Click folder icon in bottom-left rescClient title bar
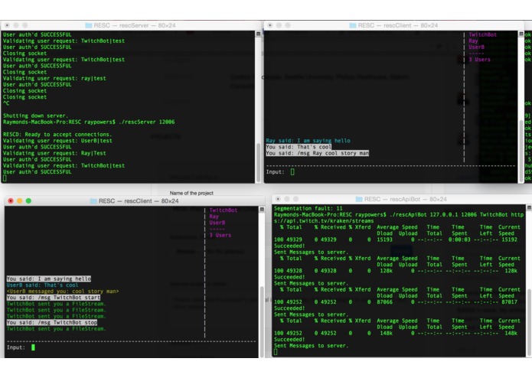 93,201
